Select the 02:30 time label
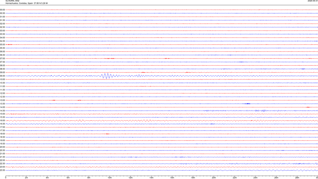Viewport: 318px width, 179px height. coord(2,27)
